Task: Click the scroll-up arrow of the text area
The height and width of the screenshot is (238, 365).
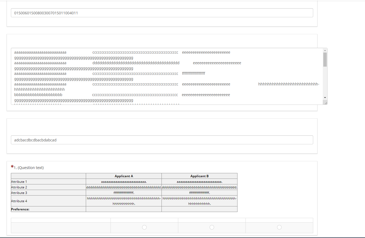Action: tap(325, 50)
